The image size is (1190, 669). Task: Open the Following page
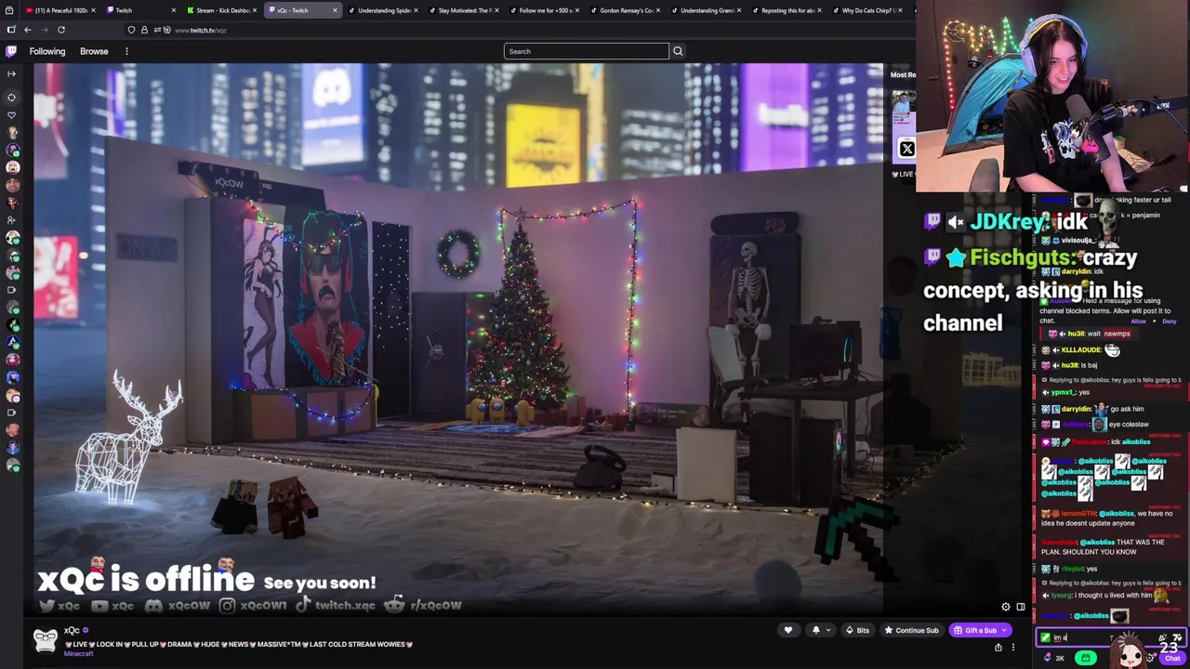tap(47, 51)
